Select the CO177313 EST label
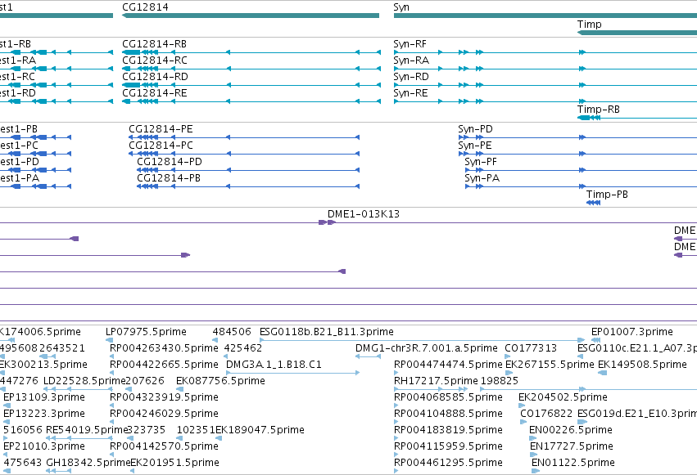 (x=531, y=348)
